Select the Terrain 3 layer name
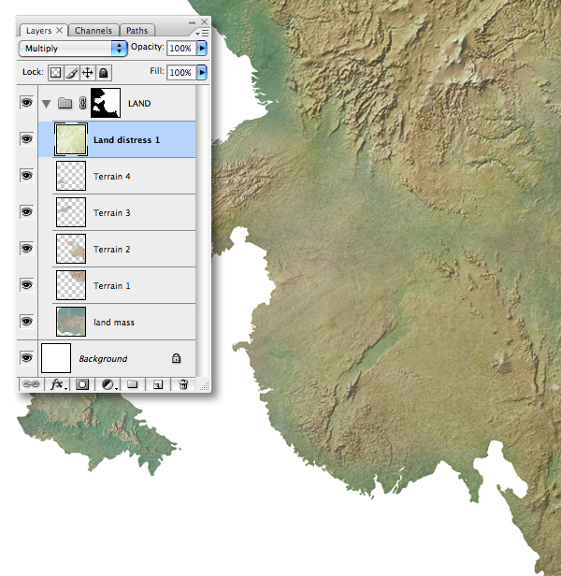The image size is (561, 576). (111, 212)
